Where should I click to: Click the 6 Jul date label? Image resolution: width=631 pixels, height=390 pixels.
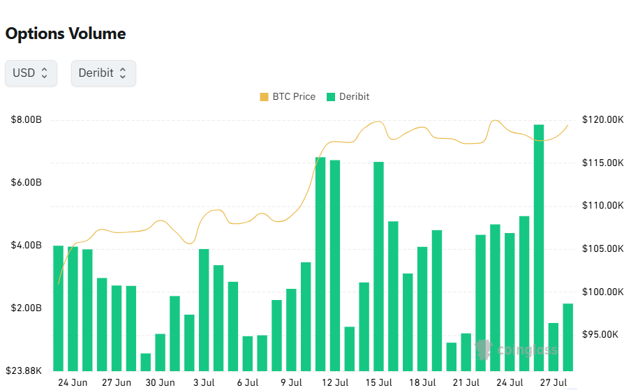248,383
